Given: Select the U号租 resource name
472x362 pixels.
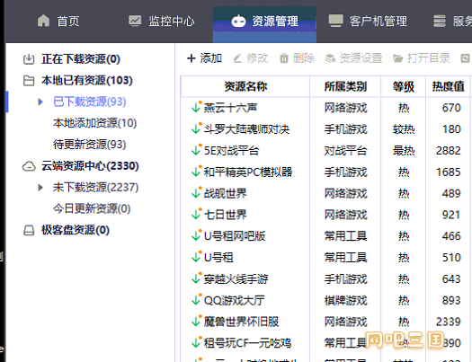Looking at the screenshot, I should 218,258.
